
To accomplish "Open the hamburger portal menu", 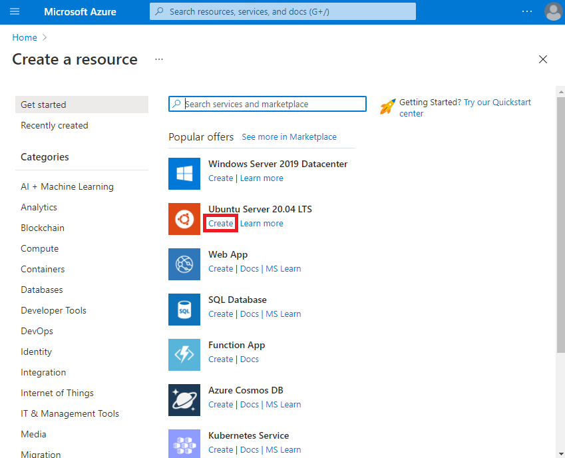I will tap(15, 11).
